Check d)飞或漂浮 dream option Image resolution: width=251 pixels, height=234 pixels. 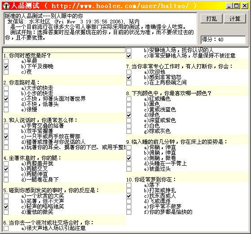129,201
